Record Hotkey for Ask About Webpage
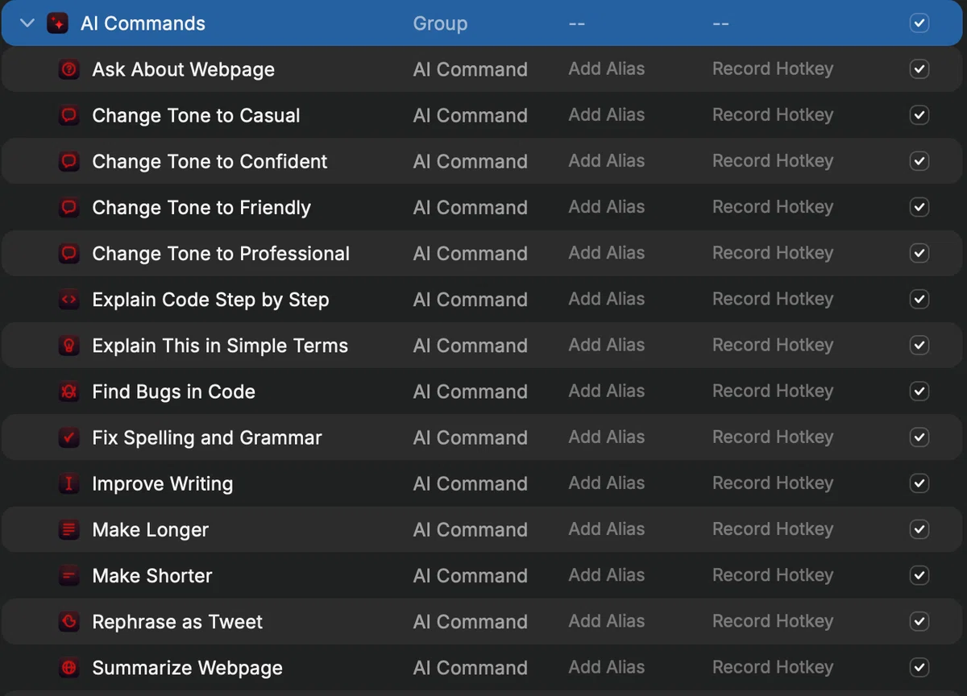 pyautogui.click(x=773, y=69)
